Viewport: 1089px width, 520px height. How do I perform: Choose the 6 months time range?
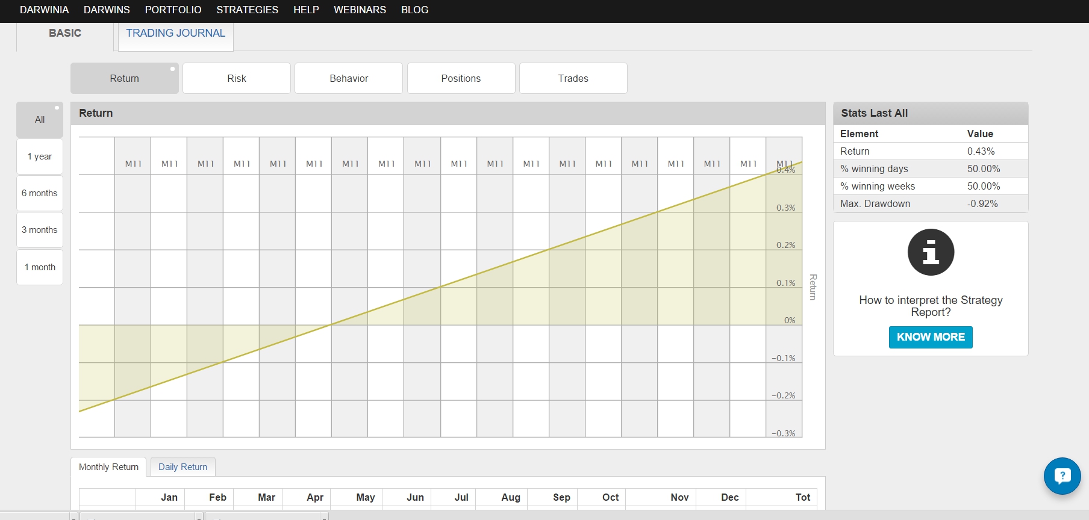pos(40,193)
